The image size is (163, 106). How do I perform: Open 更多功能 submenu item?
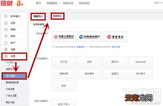(x=14, y=102)
